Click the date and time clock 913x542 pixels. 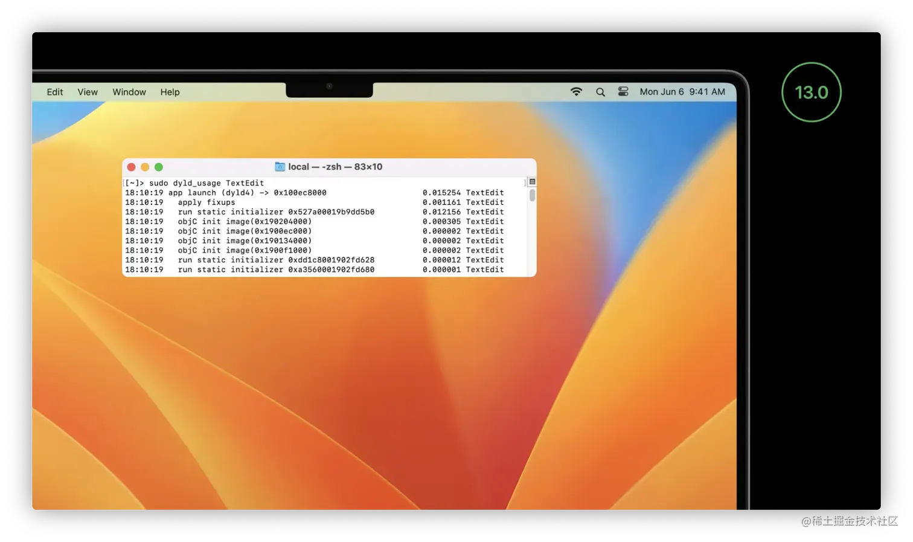click(x=682, y=92)
